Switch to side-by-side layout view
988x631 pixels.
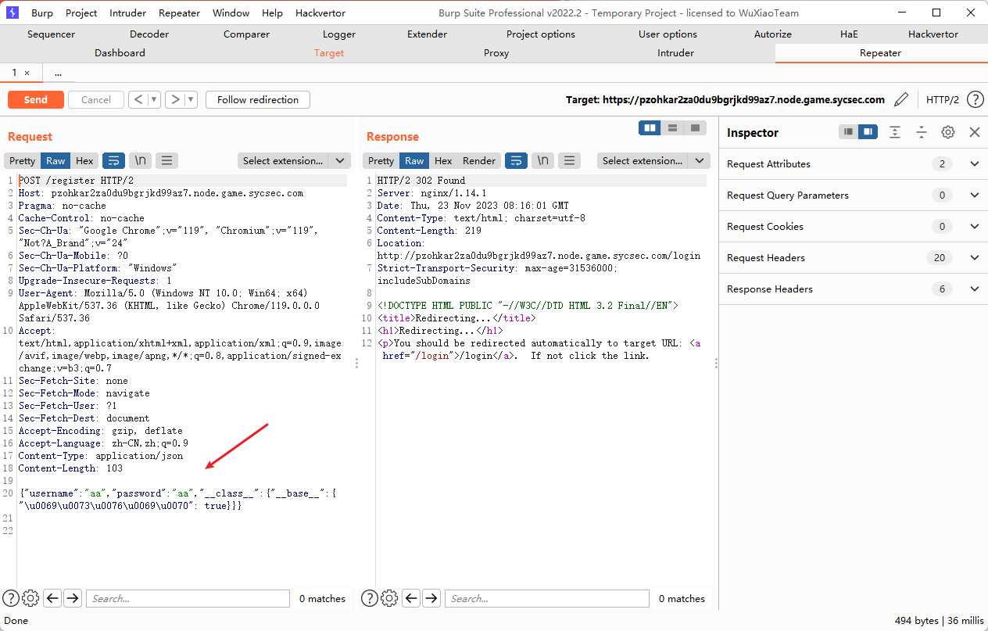pyautogui.click(x=650, y=128)
